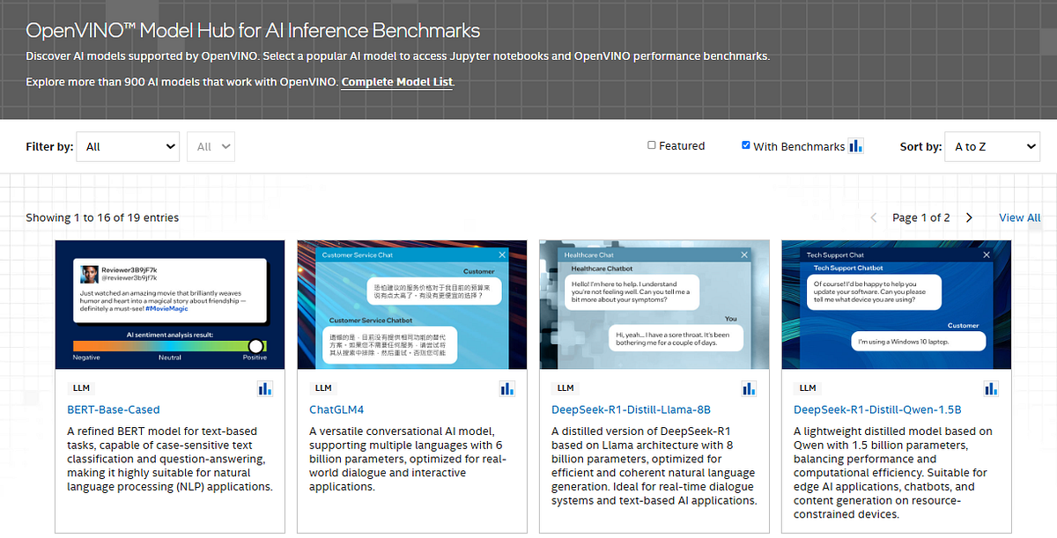Click the Customer Service Chat thumbnail image
This screenshot has width=1057, height=538.
click(x=411, y=303)
